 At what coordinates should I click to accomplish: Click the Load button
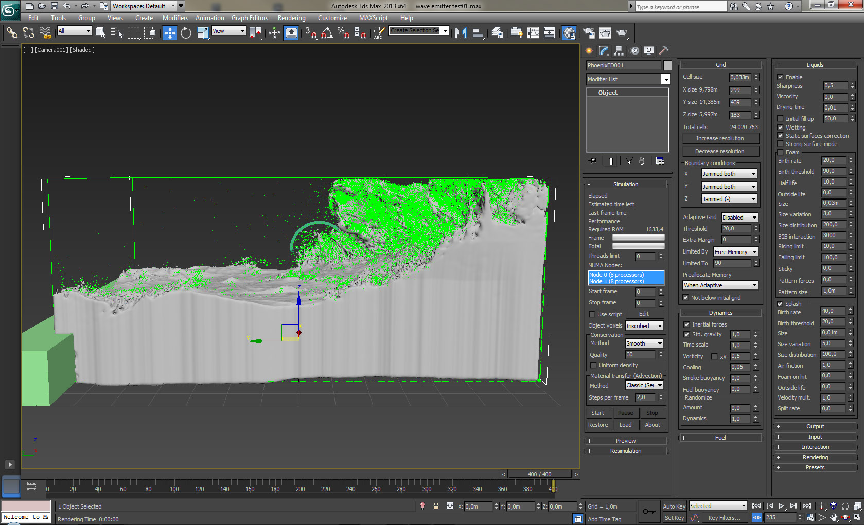[626, 425]
